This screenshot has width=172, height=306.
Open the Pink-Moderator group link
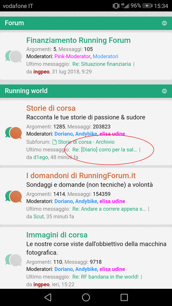click(x=72, y=56)
